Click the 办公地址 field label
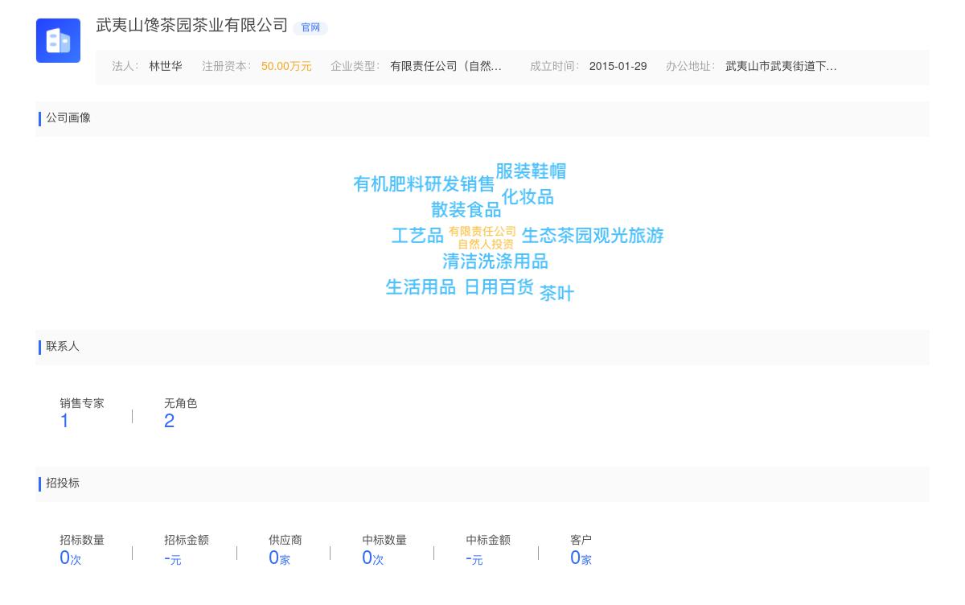965x605 pixels. coord(690,67)
